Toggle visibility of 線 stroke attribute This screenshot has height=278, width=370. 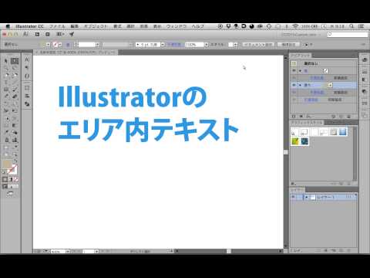[294, 70]
